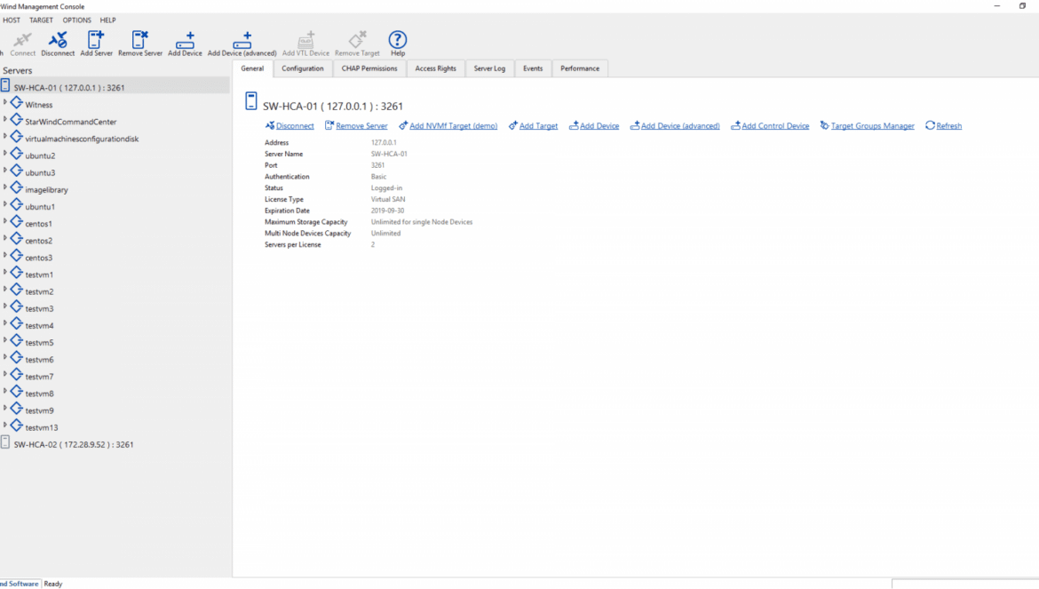Click the Add Control Device icon
1039x589 pixels.
(735, 125)
